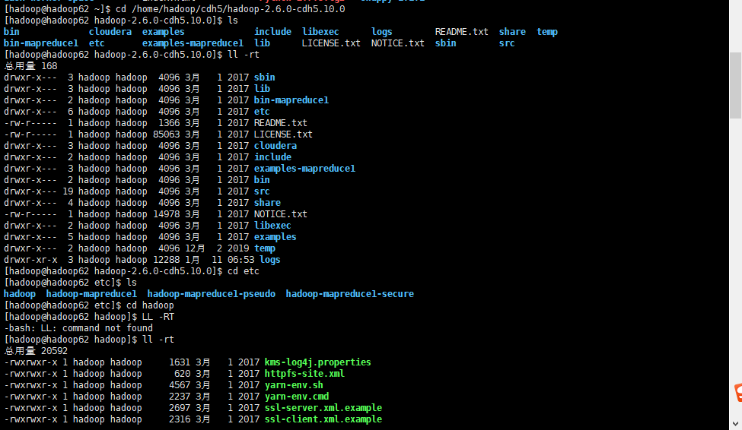Click libexec in the long listing
This screenshot has height=430, width=742.
pos(272,226)
